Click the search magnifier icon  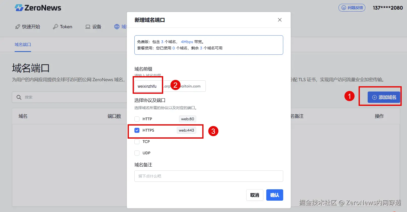[x=19, y=97]
